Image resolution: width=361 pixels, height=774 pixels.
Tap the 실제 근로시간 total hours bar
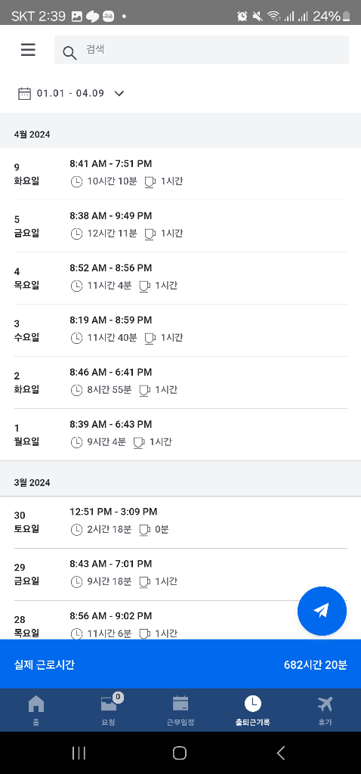[x=180, y=664]
